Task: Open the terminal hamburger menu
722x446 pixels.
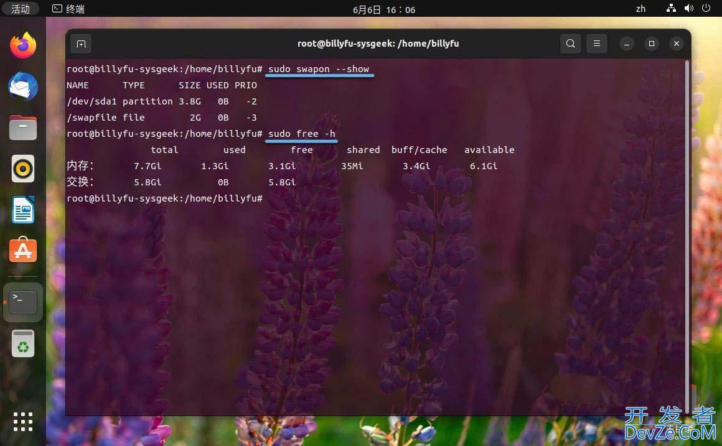Action: (x=597, y=44)
